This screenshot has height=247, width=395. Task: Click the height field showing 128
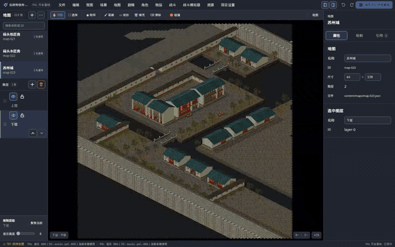click(x=373, y=77)
